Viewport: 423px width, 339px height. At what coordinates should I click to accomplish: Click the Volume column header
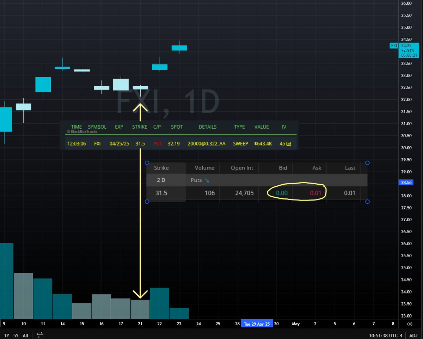click(x=204, y=168)
